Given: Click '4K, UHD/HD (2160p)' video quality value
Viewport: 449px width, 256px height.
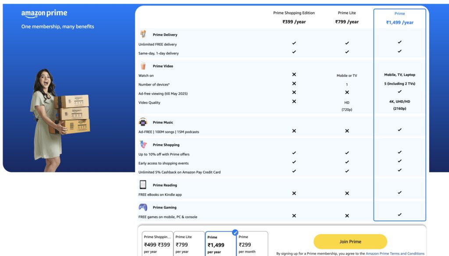Looking at the screenshot, I should pyautogui.click(x=400, y=105).
